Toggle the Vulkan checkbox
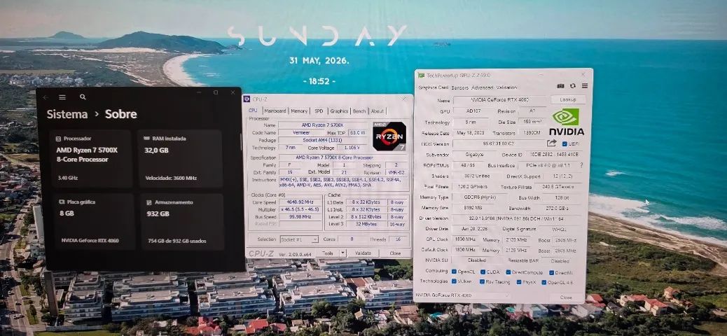This screenshot has width=727, height=336. (x=454, y=281)
